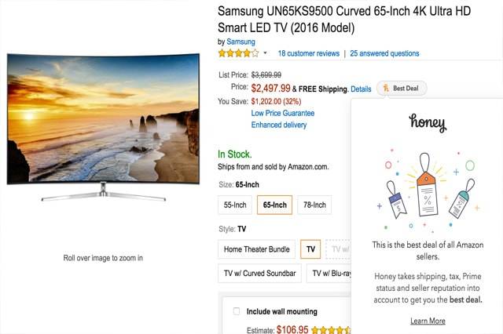Choose the 78-Inch size option
This screenshot has width=503, height=334.
coord(314,205)
